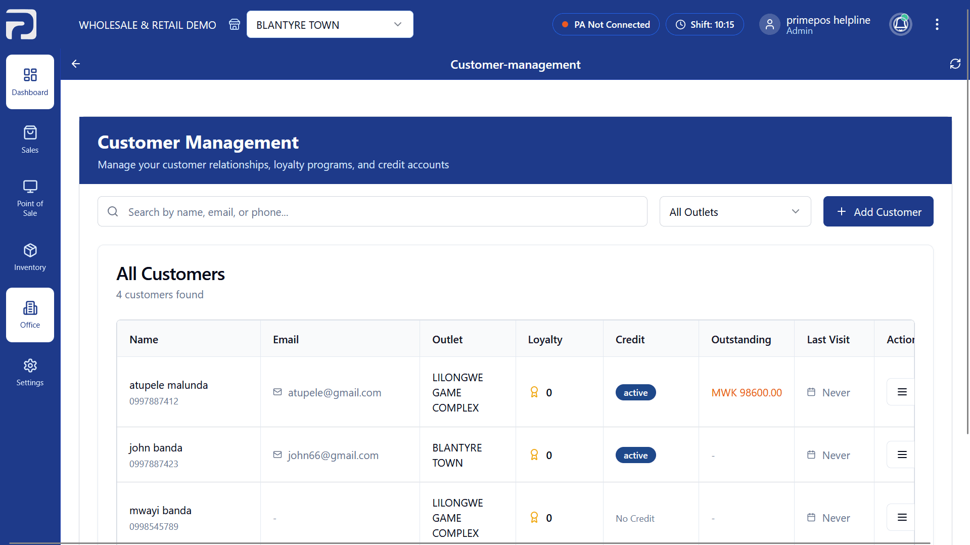The height and width of the screenshot is (545, 970).
Task: Click the active credit badge for john banda
Action: 635,455
